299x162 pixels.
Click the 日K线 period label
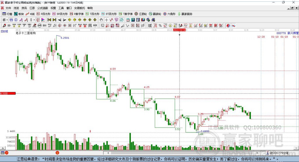pyautogui.click(x=4, y=31)
